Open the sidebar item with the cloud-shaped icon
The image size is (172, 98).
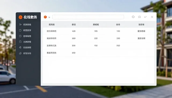click(x=25, y=30)
